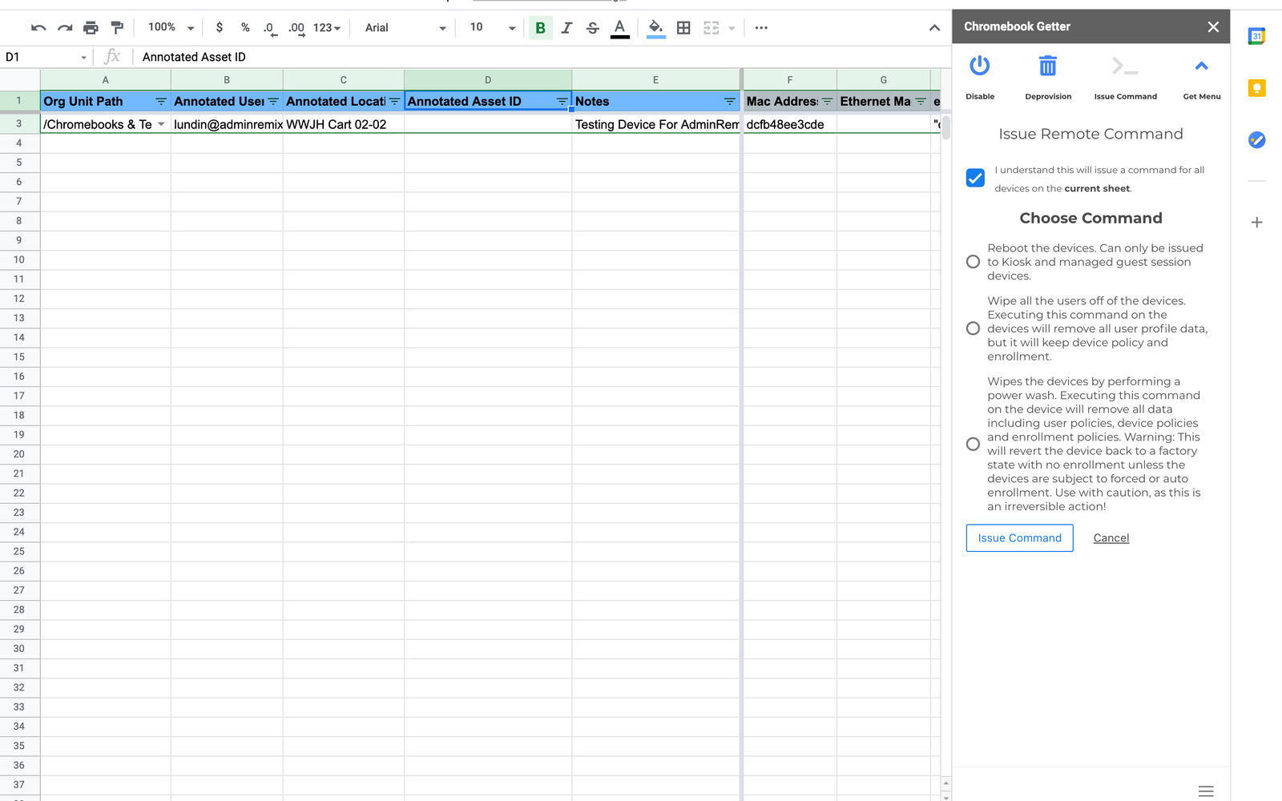Click the Issue Command button
Image resolution: width=1282 pixels, height=801 pixels.
click(x=1018, y=537)
